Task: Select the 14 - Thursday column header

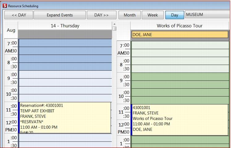Action: pos(65,26)
